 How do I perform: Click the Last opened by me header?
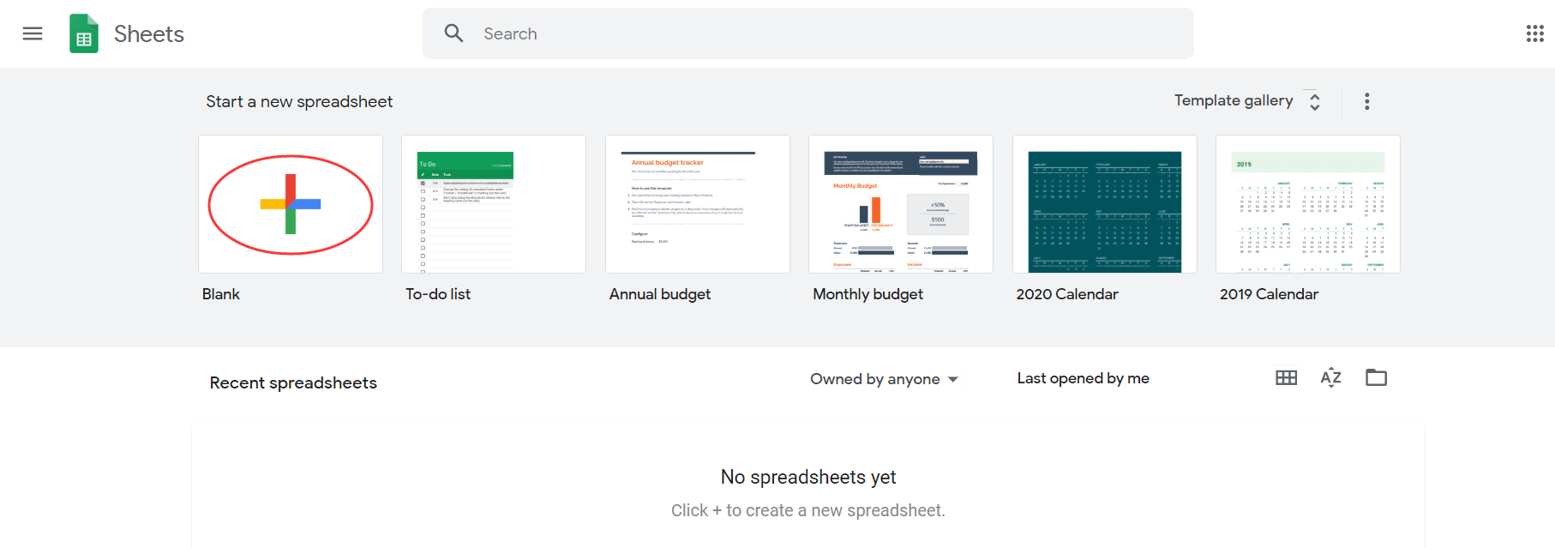click(1083, 378)
